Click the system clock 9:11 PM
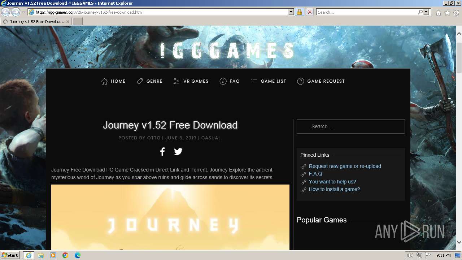 point(444,255)
